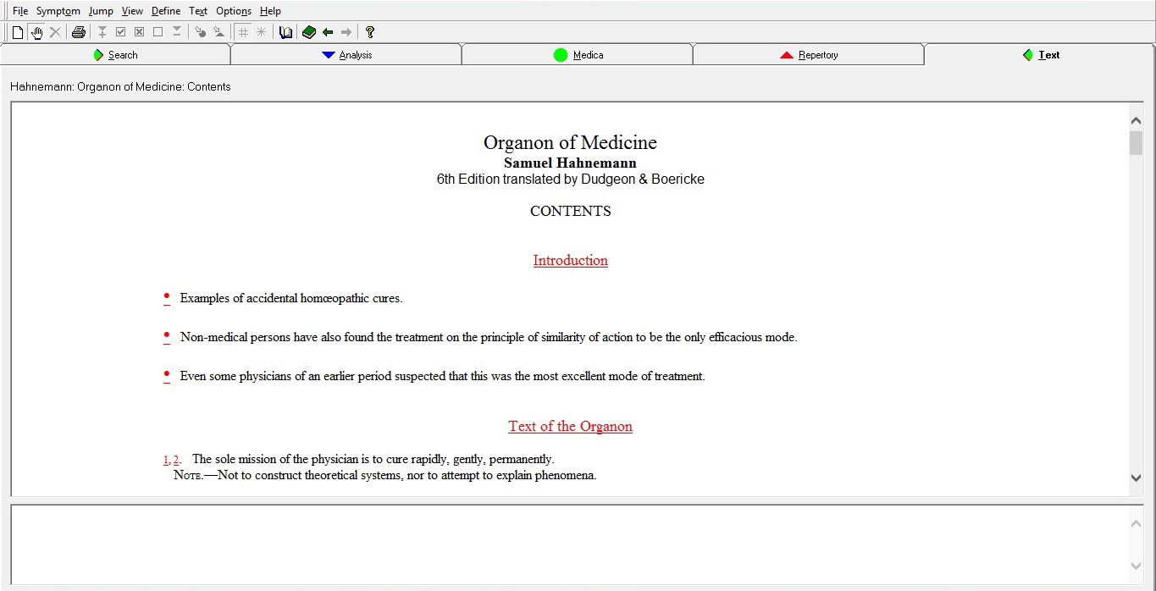1156x591 pixels.
Task: Click the closed green book icon
Action: pyautogui.click(x=308, y=32)
